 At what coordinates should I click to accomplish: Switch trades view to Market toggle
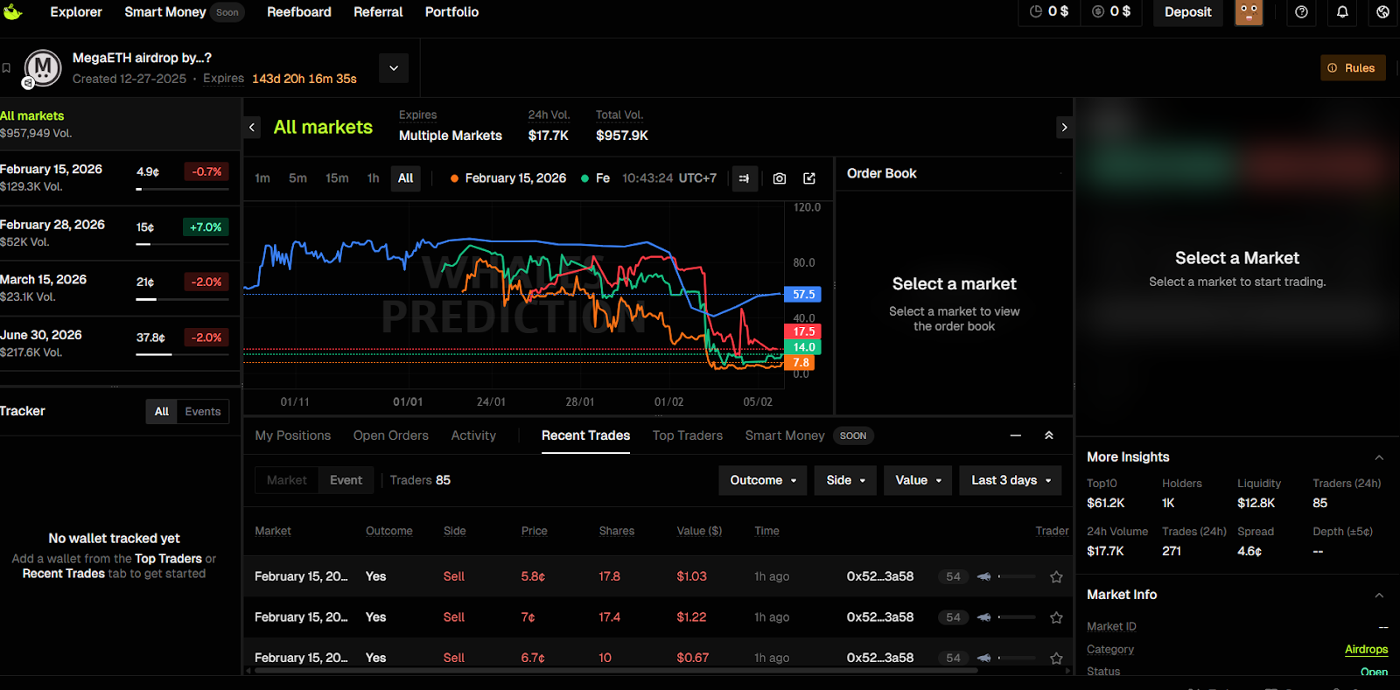286,480
